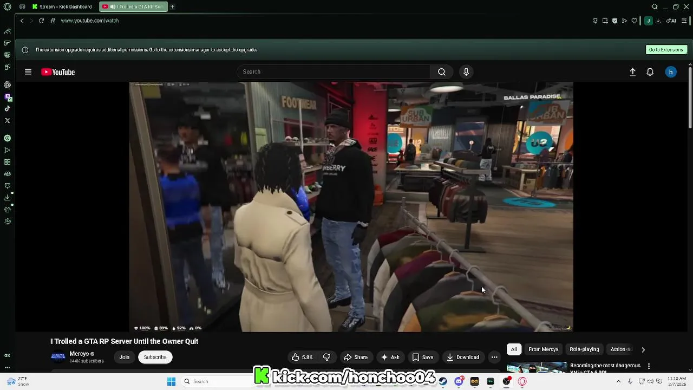This screenshot has width=693, height=390.
Task: Show hidden system tray icons chevron
Action: click(618, 381)
